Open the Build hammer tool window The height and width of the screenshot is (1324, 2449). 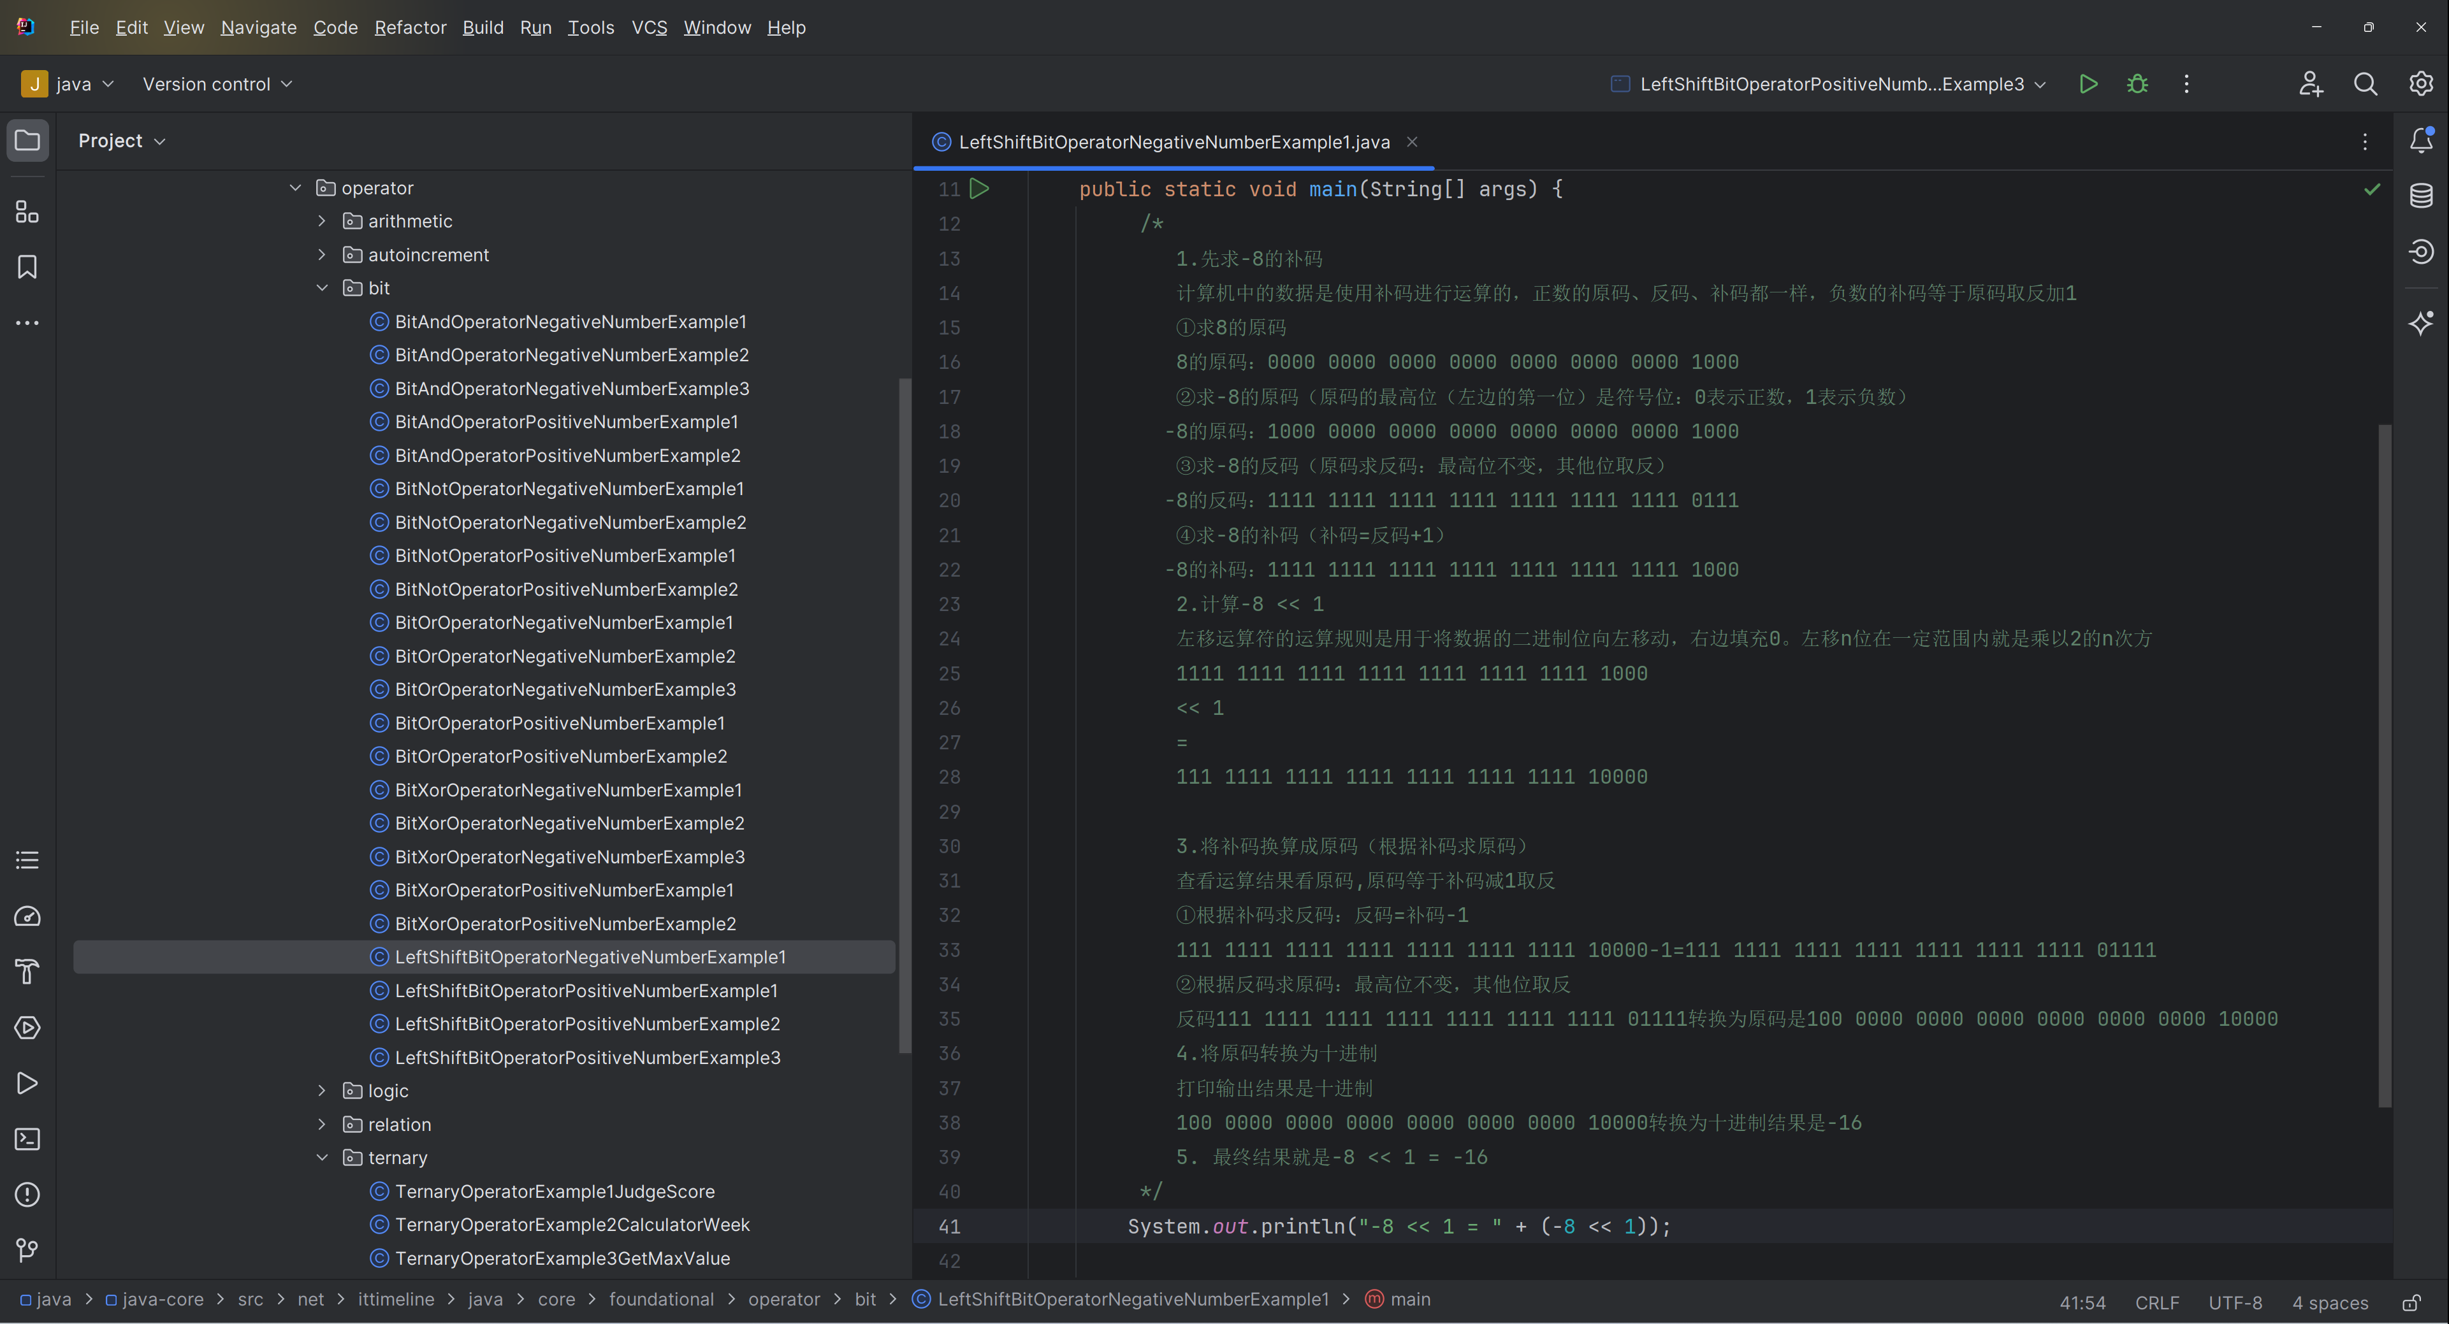click(x=27, y=972)
